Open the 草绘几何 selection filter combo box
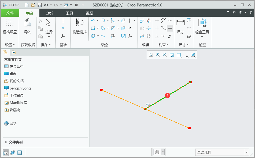The width and height of the screenshot is (255, 158). 222,152
